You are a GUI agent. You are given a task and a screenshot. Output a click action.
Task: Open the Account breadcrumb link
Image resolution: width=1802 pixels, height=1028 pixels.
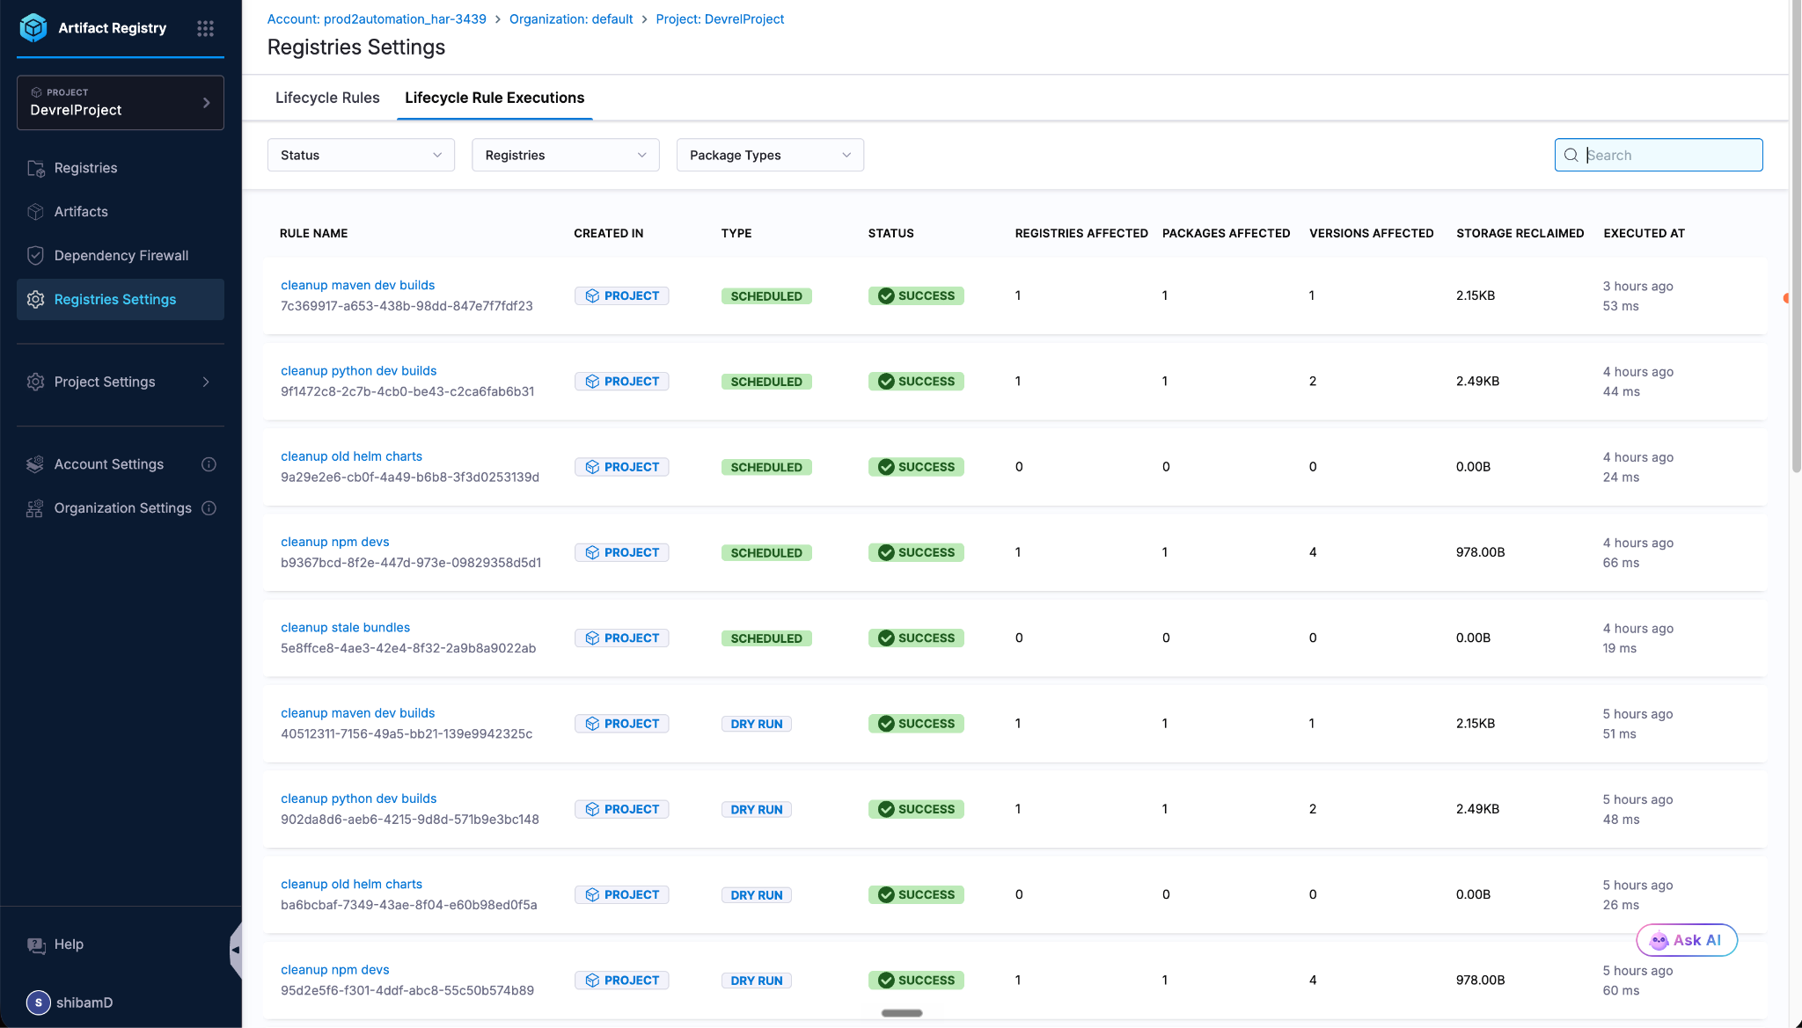click(377, 19)
